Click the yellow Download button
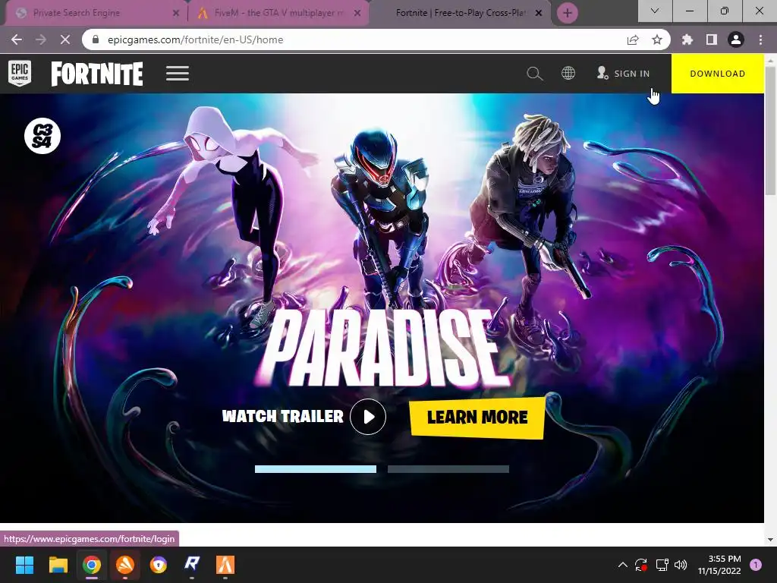The image size is (777, 583). (718, 74)
